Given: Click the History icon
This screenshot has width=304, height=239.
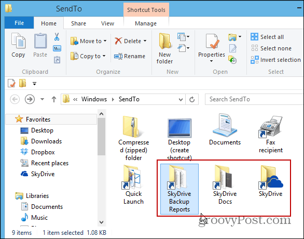Looking at the screenshot, I should click(232, 60).
